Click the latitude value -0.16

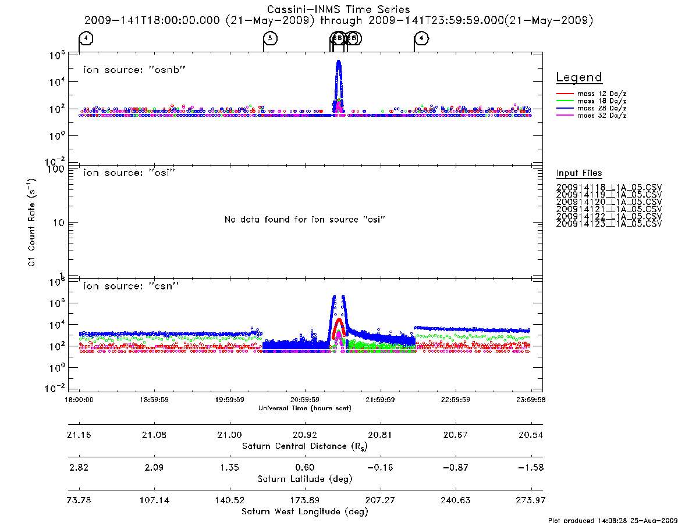pyautogui.click(x=380, y=467)
